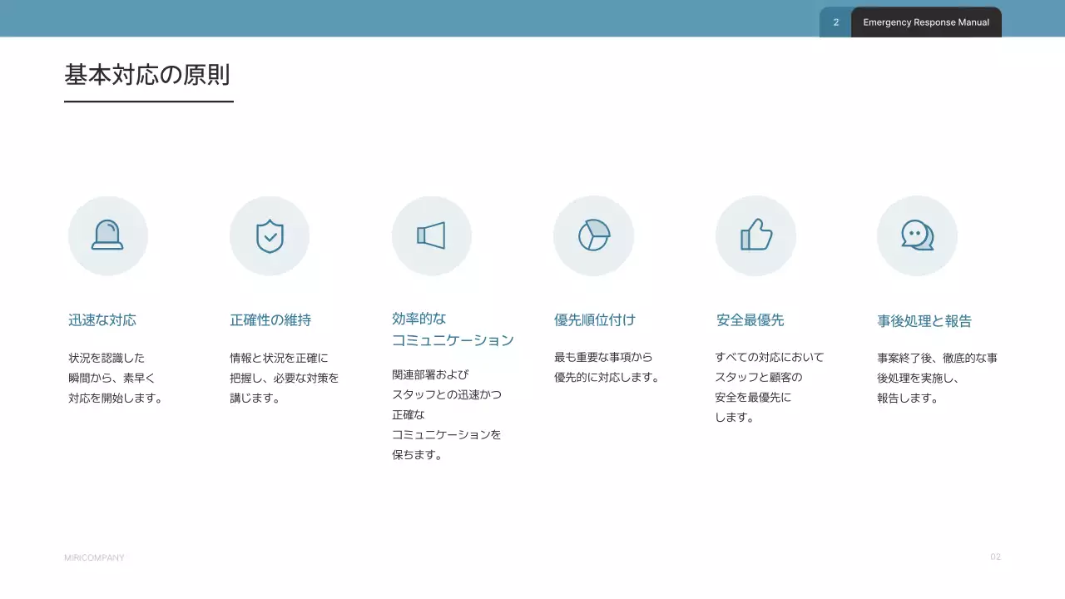Click the description text under 優先順位付け
Viewport: 1065px width, 599px height.
click(x=607, y=367)
